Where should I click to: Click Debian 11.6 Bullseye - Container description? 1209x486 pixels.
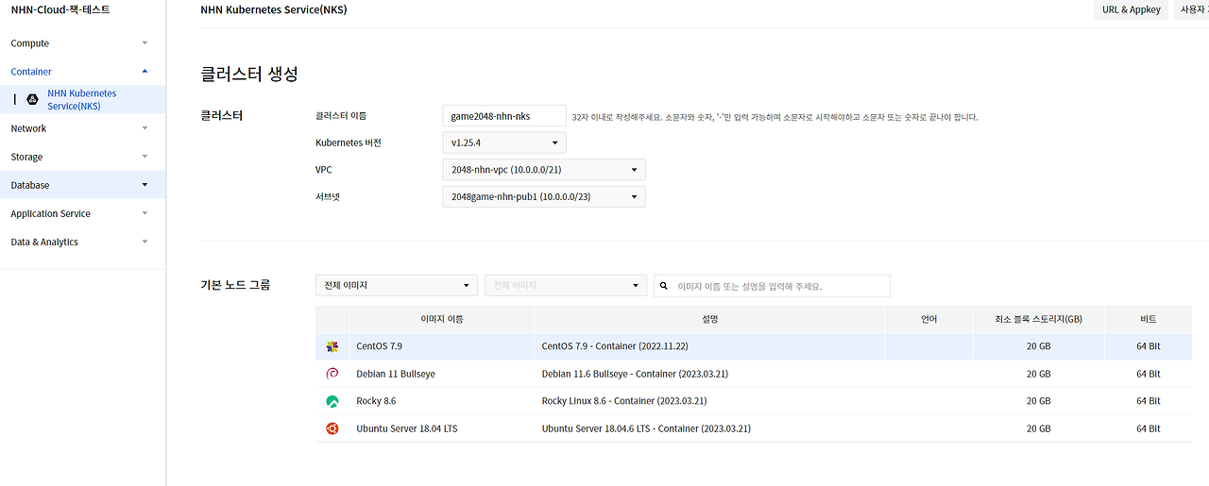tap(635, 374)
